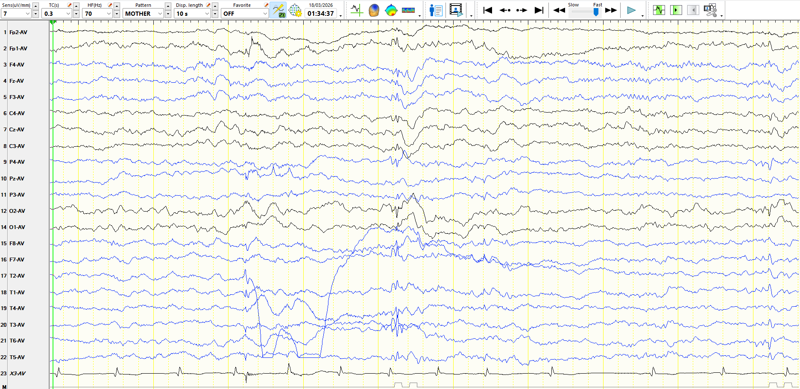Increase sensitivity with the Sens up arrow
Screen dimensions: 800x389
[x=35, y=6]
